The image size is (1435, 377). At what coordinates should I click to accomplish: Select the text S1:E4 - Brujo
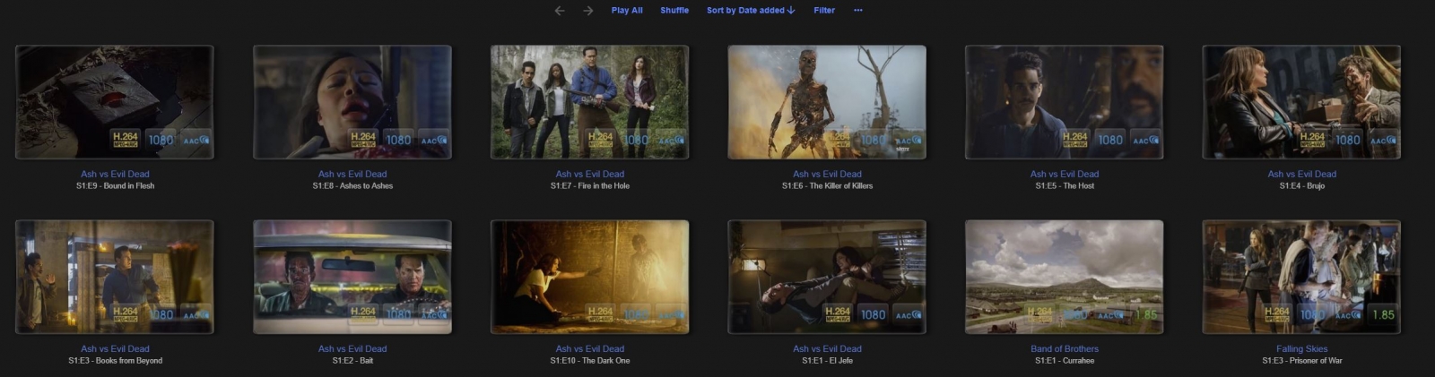click(1301, 186)
